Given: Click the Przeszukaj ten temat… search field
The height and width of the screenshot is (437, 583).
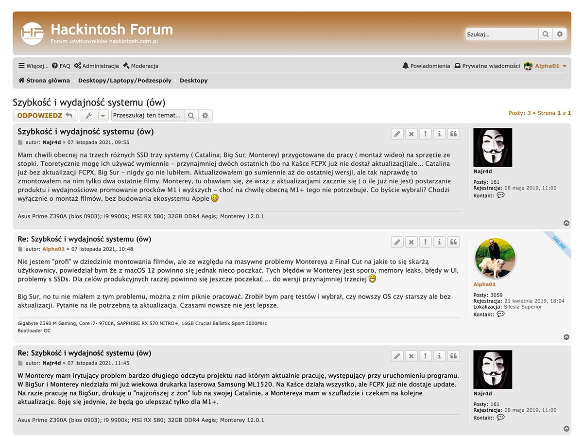Looking at the screenshot, I should click(x=148, y=115).
